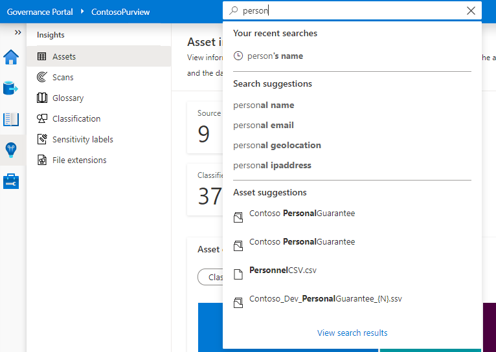Click into the search input field
This screenshot has height=352, width=496.
click(350, 10)
